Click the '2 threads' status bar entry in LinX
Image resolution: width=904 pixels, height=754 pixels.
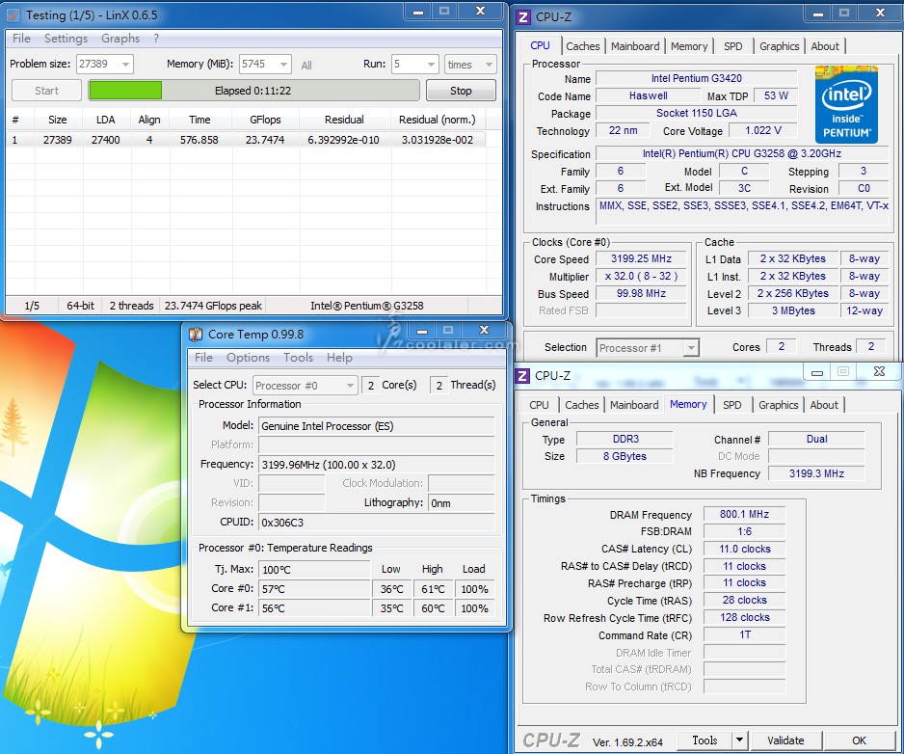point(131,306)
